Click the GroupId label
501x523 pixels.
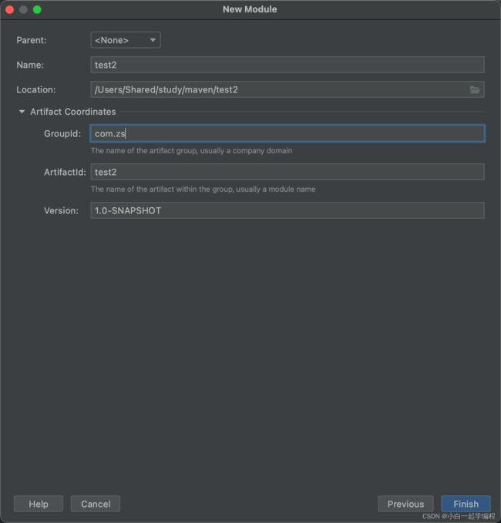tap(62, 134)
